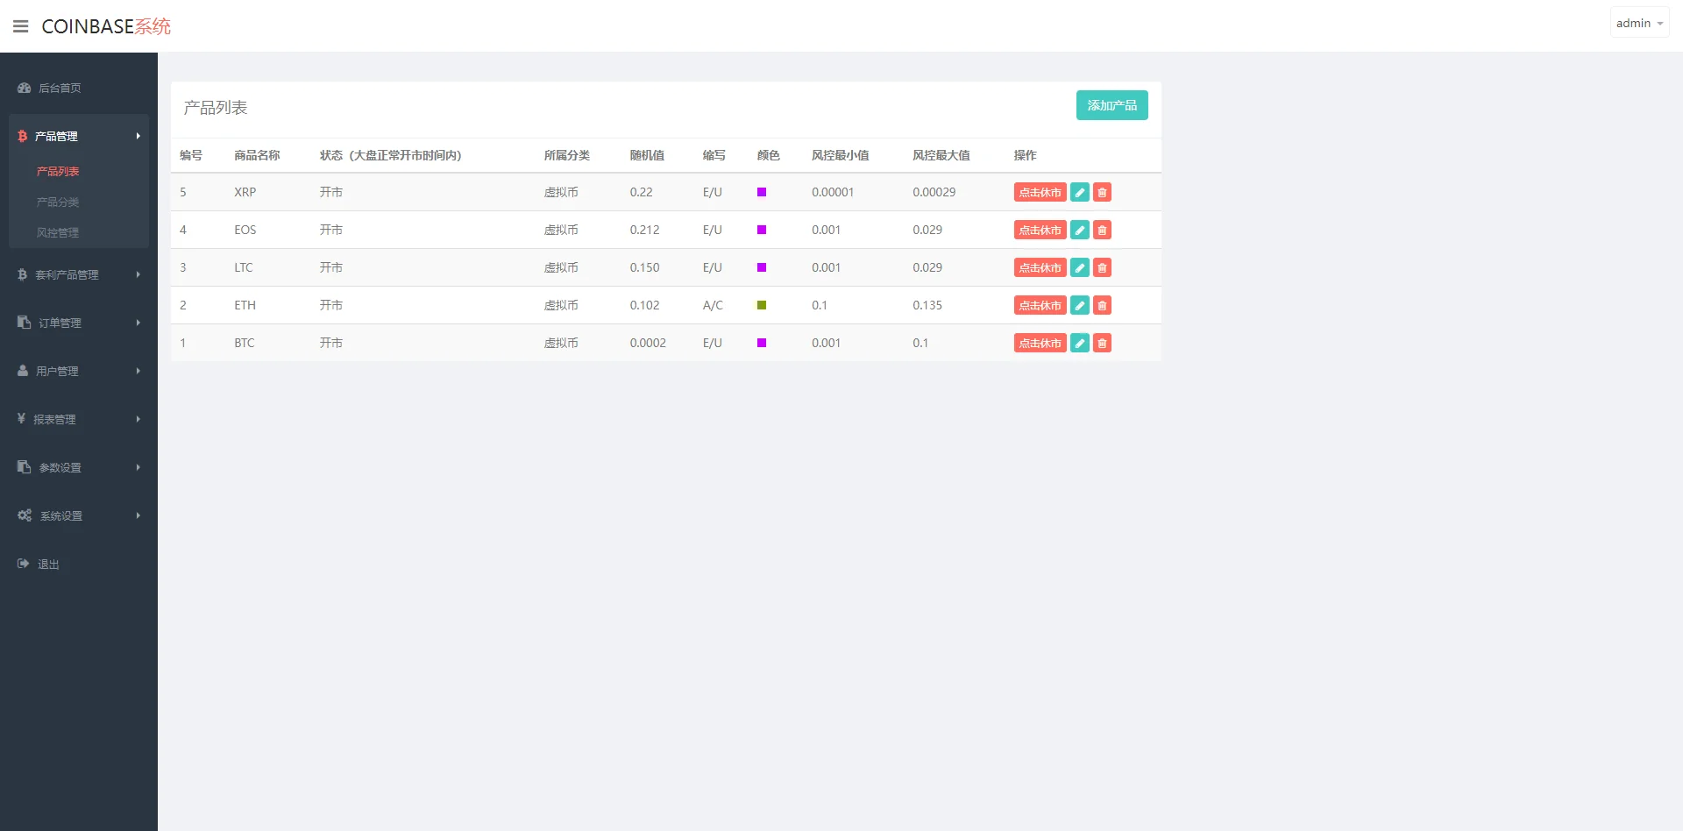Click trash icon in the ETH row
The image size is (1683, 831).
pyautogui.click(x=1102, y=305)
